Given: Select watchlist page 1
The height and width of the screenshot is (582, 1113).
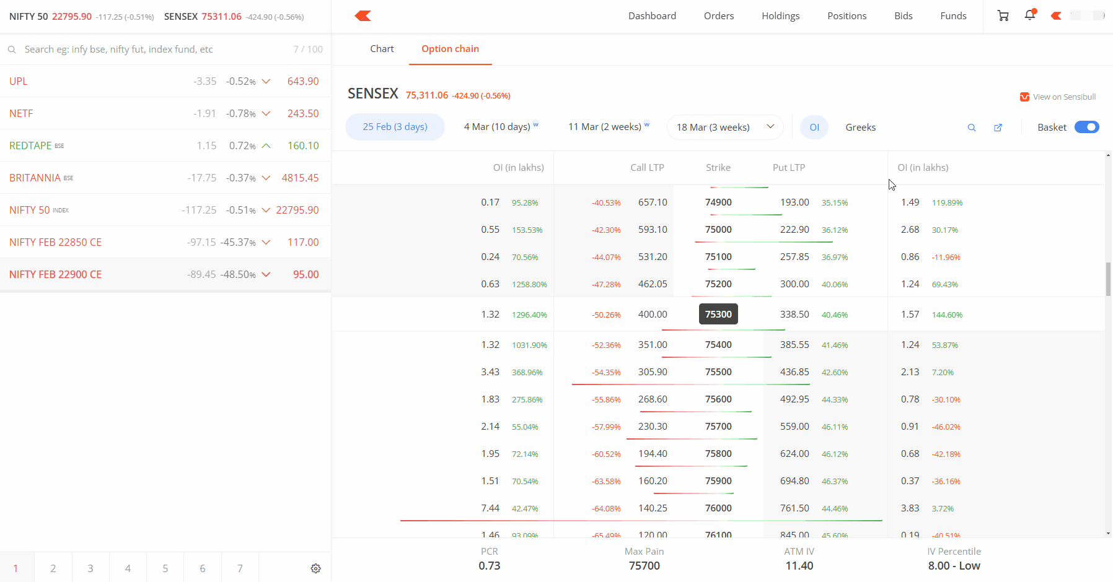Looking at the screenshot, I should pos(16,568).
